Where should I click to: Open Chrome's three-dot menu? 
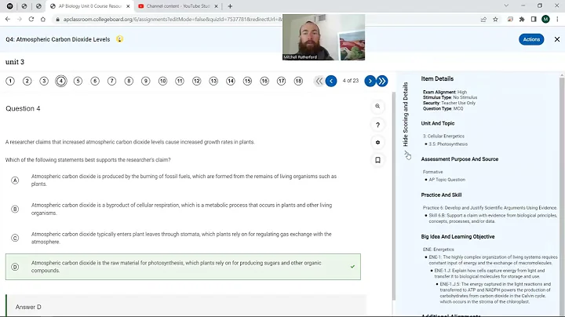(x=557, y=20)
